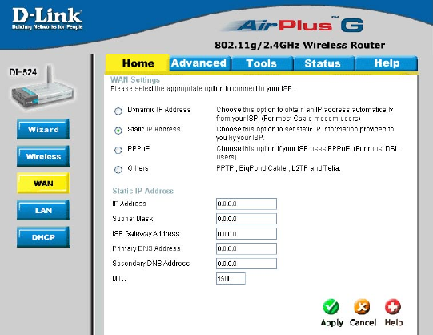Click the AirPlus G logo
433x335 pixels.
[293, 26]
